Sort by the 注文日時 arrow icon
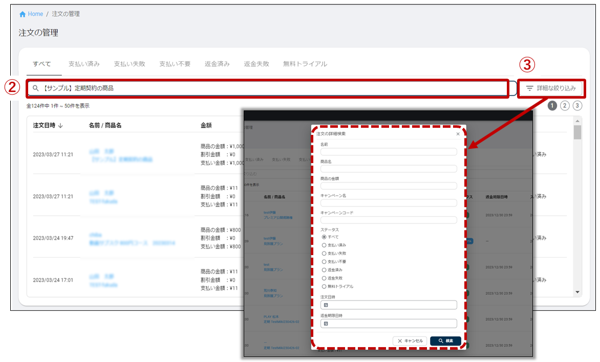Image resolution: width=600 pixels, height=362 pixels. coord(60,125)
